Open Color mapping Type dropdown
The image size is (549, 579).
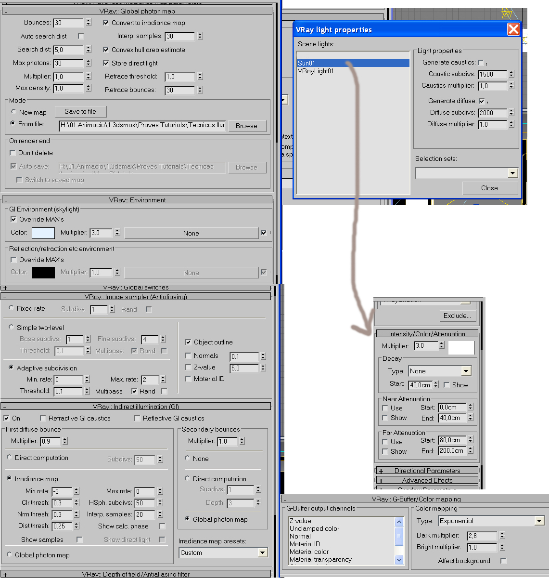point(539,521)
